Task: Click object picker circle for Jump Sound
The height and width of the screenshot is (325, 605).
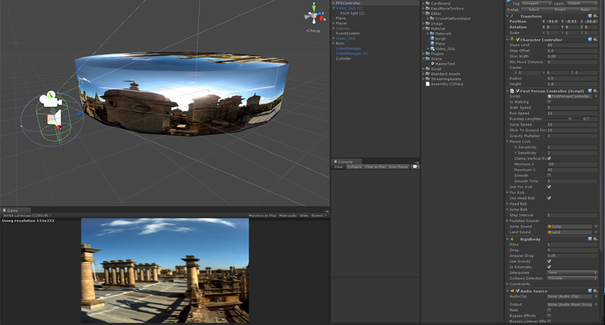Action: click(596, 226)
